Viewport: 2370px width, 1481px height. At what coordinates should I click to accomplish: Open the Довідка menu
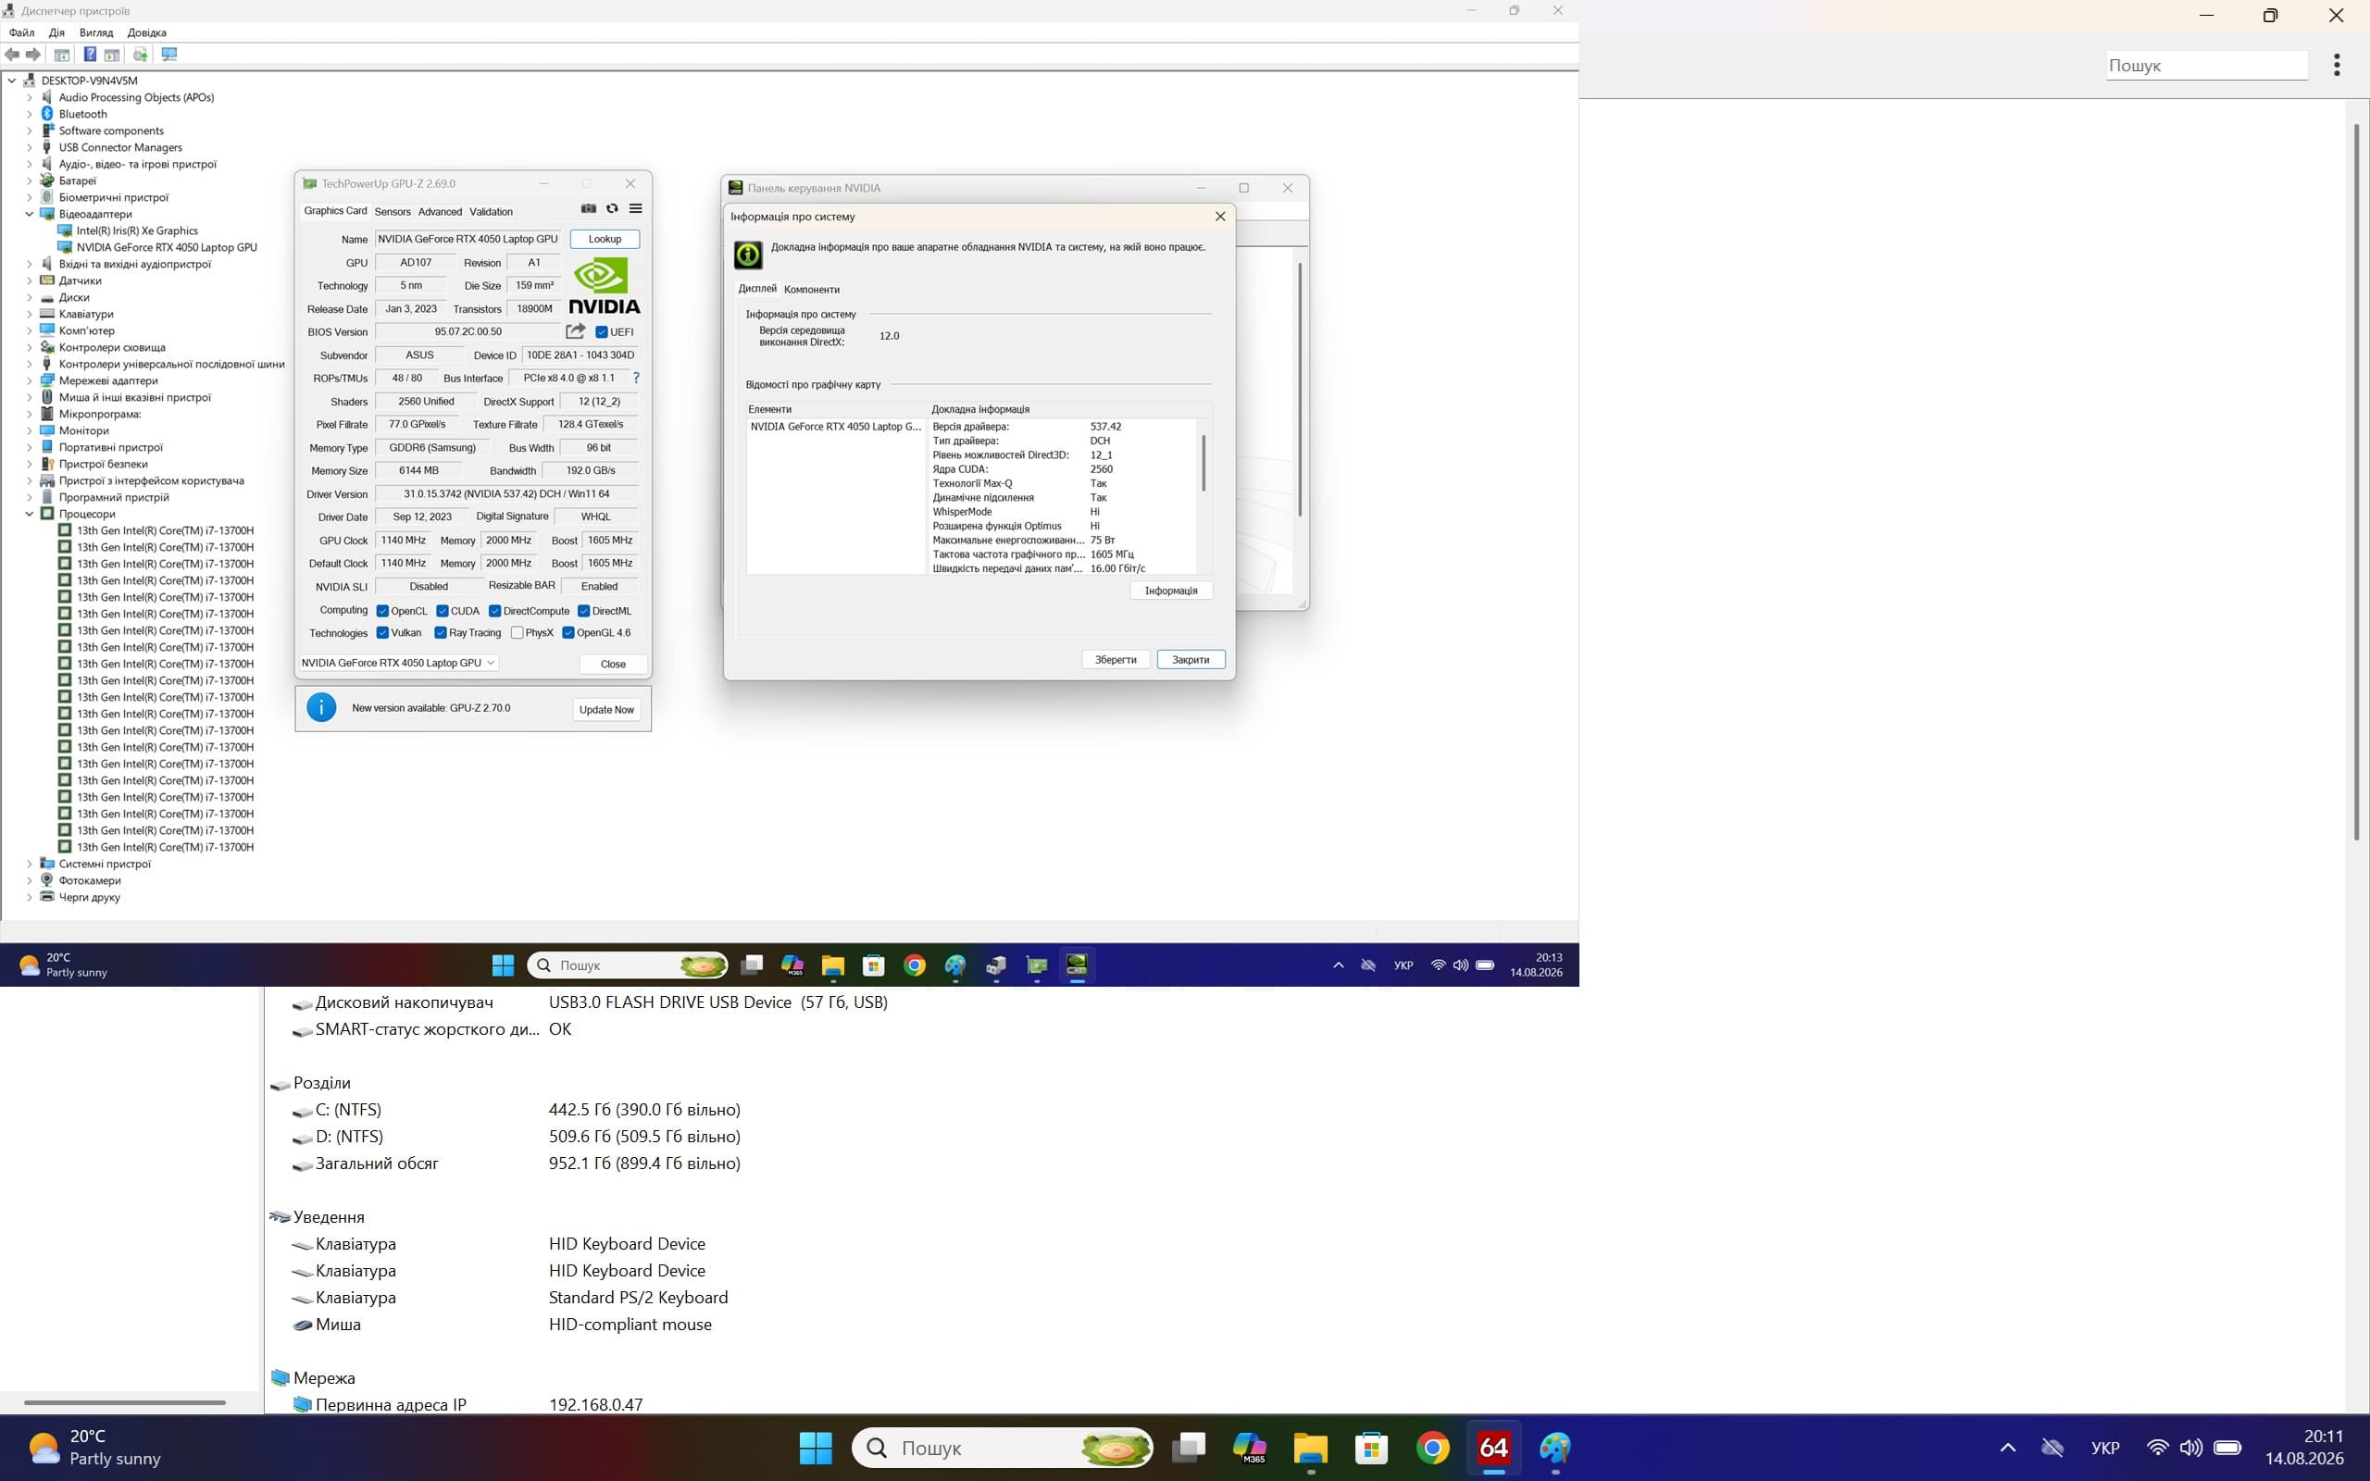[x=147, y=32]
